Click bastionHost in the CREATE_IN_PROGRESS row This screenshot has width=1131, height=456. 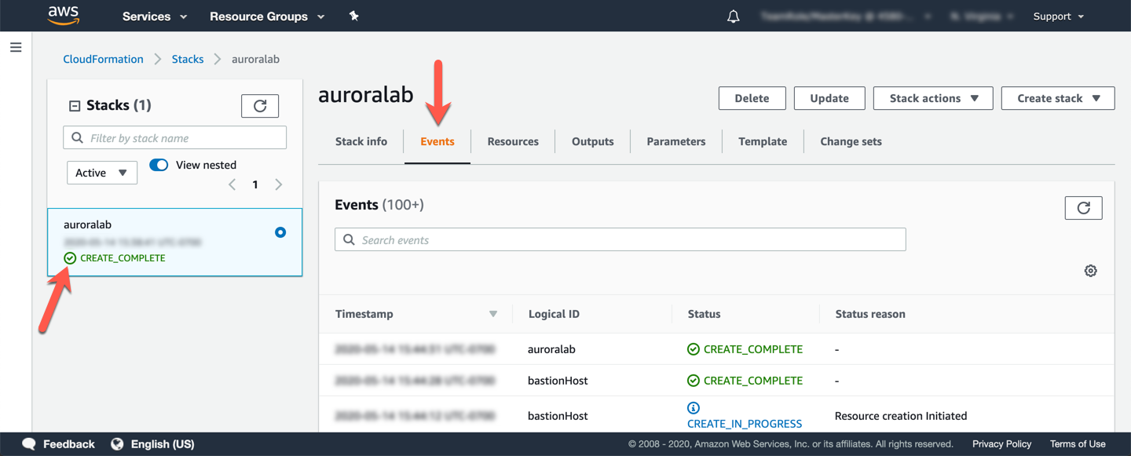(558, 416)
